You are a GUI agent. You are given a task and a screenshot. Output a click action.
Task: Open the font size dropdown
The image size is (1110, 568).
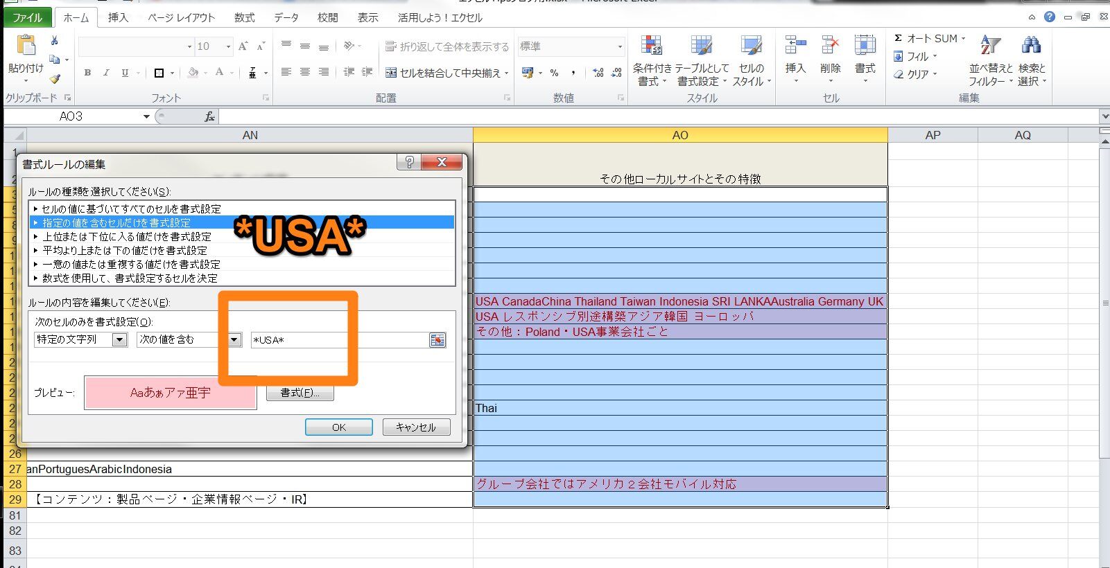[x=228, y=46]
